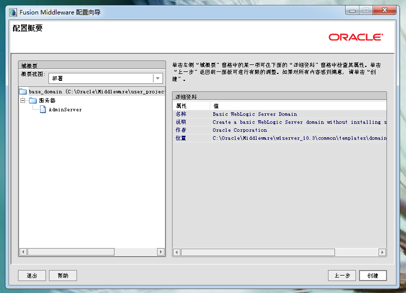Click value 'Basic WebLogic Server Domain'

(x=255, y=114)
